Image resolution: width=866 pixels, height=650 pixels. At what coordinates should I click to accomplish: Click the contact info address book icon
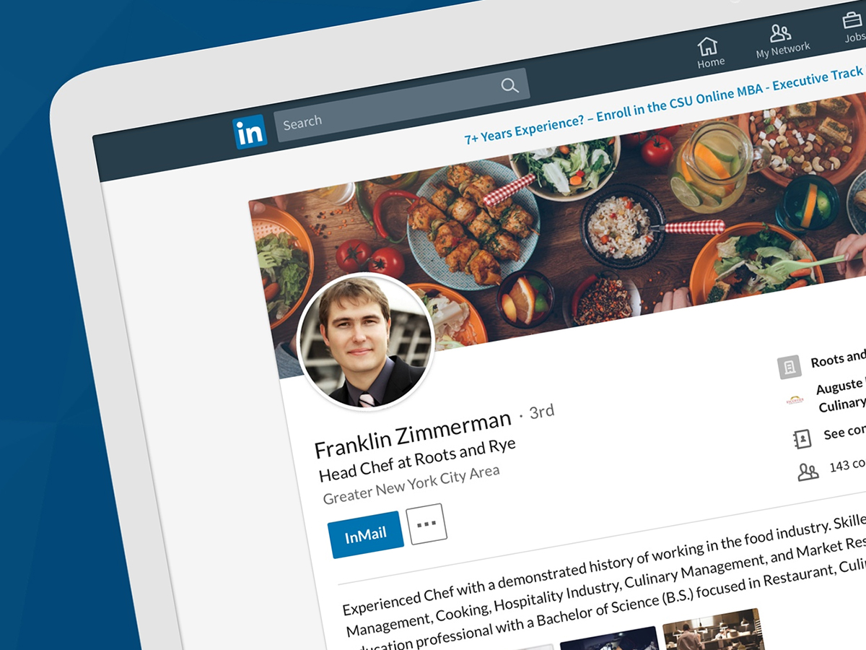(x=802, y=438)
